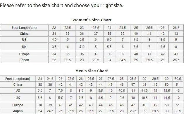This screenshot has width=184, height=114.
Task: Select women's China size 43 cell
Action: click(176, 34)
